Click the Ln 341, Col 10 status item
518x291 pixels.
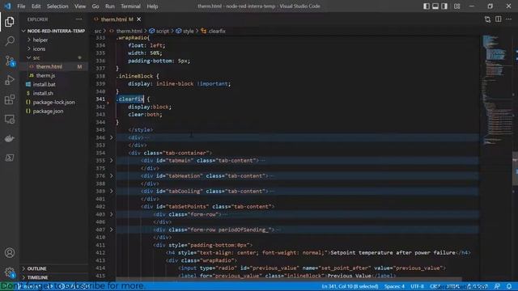click(350, 286)
